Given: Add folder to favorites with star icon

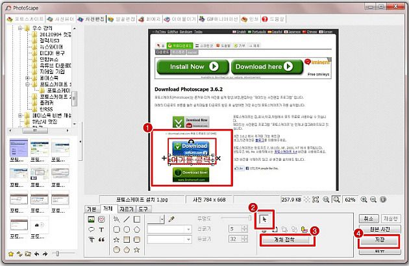Looking at the screenshot, I should click(11, 254).
